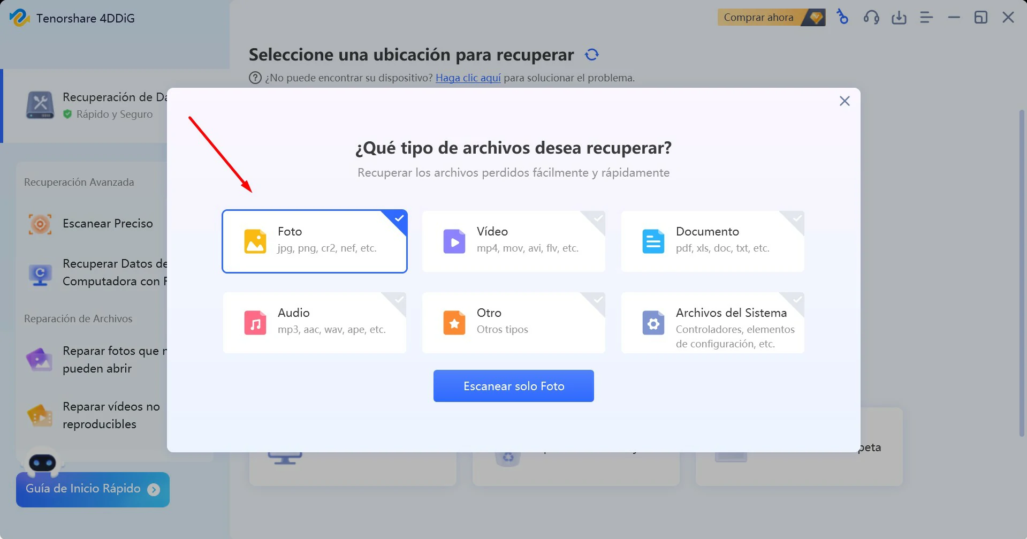The image size is (1027, 539).
Task: Check the Documento card checkmark corner
Action: pos(797,218)
